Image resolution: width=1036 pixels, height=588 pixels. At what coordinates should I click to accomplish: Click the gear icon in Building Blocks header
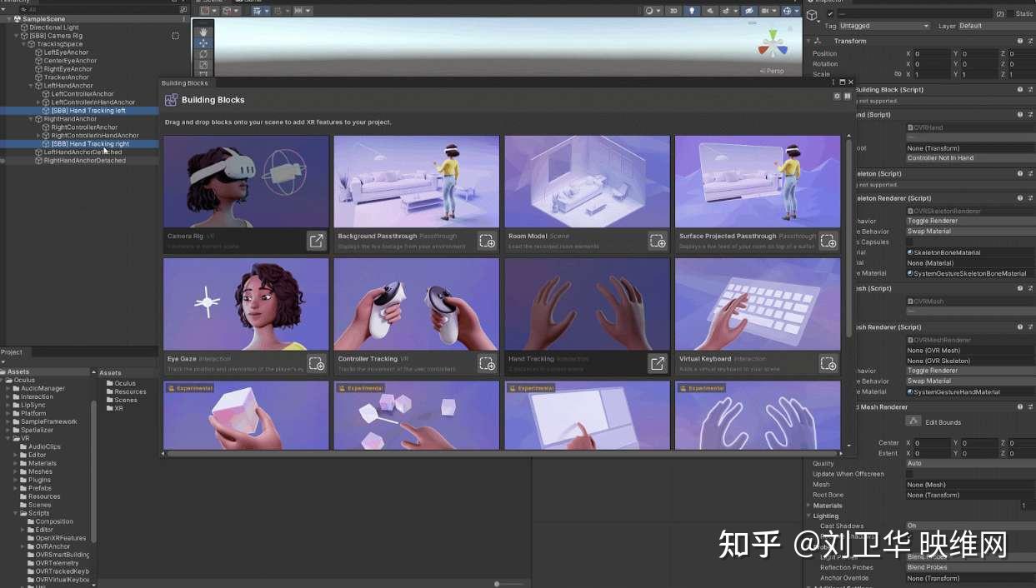837,96
